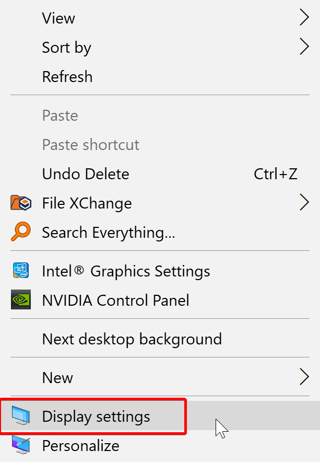Image resolution: width=320 pixels, height=462 pixels.
Task: Click the Personalize icon
Action: tap(21, 446)
